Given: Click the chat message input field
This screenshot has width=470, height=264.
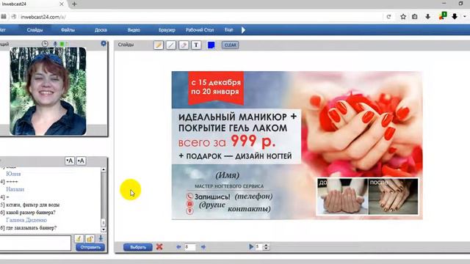Looking at the screenshot, I should click(35, 243).
